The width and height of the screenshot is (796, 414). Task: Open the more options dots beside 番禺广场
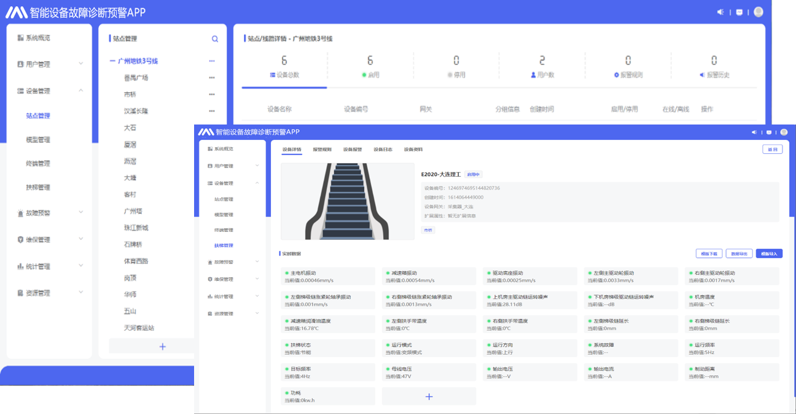(212, 78)
